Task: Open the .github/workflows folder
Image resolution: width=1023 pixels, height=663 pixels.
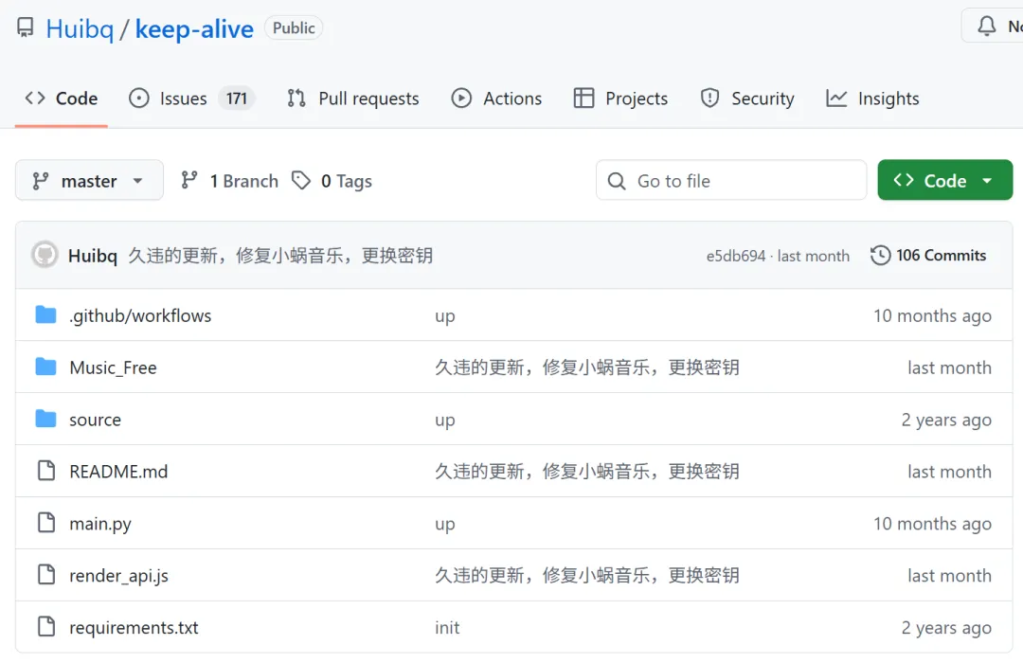Action: pos(140,315)
